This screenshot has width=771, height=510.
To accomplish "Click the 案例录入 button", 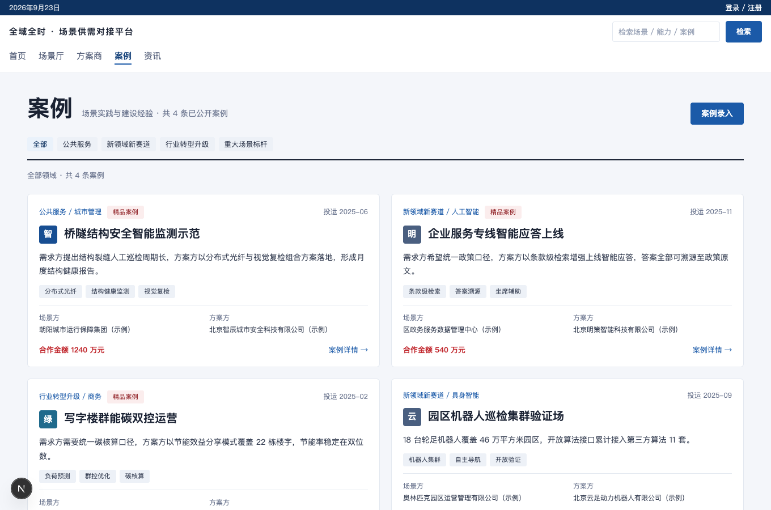I will pyautogui.click(x=717, y=113).
